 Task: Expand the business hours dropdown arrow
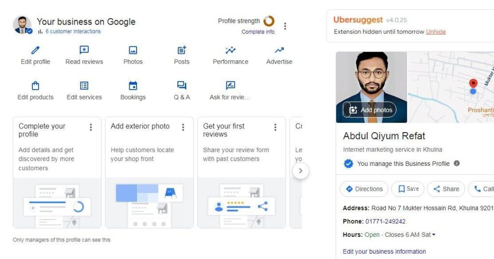click(x=434, y=235)
